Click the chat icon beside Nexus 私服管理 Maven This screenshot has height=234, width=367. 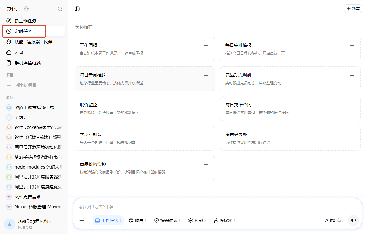9,207
